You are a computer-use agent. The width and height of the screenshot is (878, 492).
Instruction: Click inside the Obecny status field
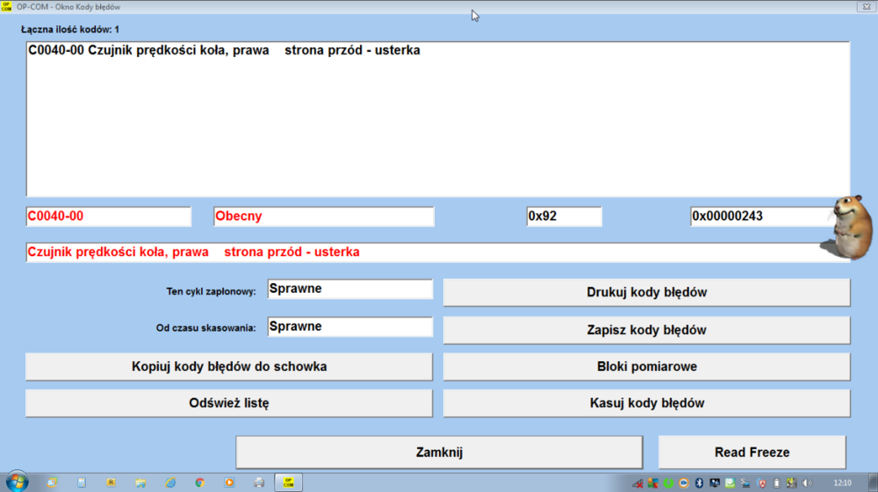pos(323,217)
